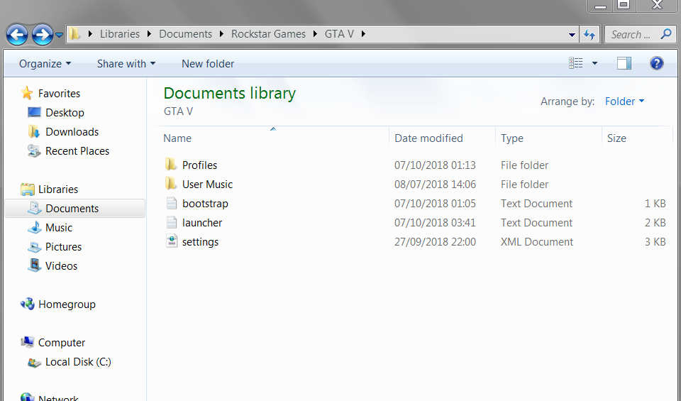
Task: Select the User Music folder
Action: [207, 185]
